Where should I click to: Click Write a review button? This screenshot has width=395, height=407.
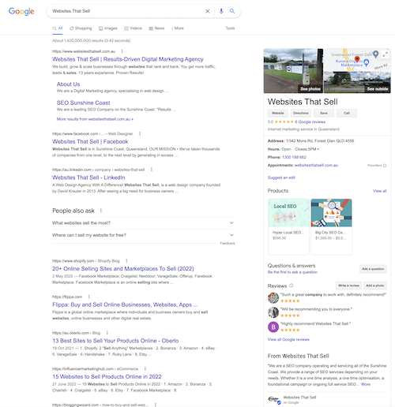pos(348,286)
